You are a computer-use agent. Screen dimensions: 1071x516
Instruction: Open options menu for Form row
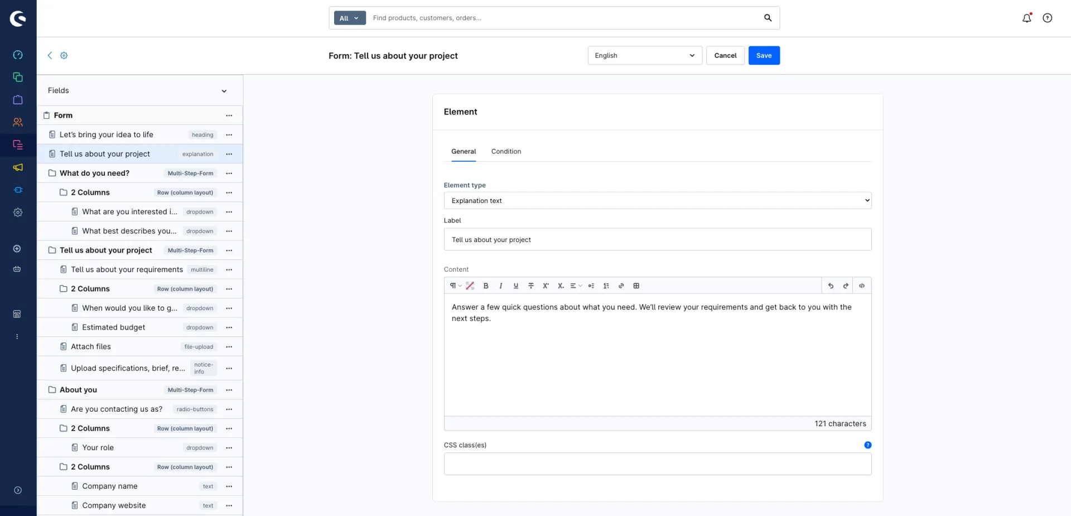(229, 115)
